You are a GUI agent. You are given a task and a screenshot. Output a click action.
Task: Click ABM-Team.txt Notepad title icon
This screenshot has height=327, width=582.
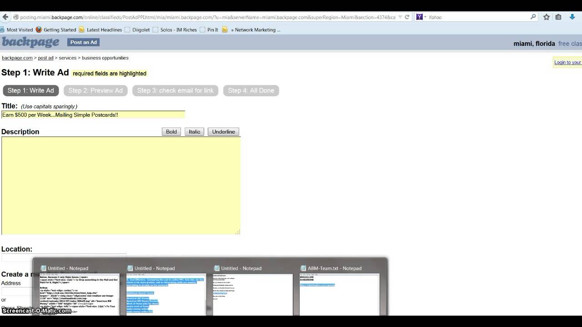pyautogui.click(x=304, y=268)
